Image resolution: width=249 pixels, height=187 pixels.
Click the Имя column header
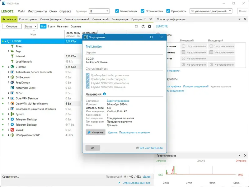[33, 34]
